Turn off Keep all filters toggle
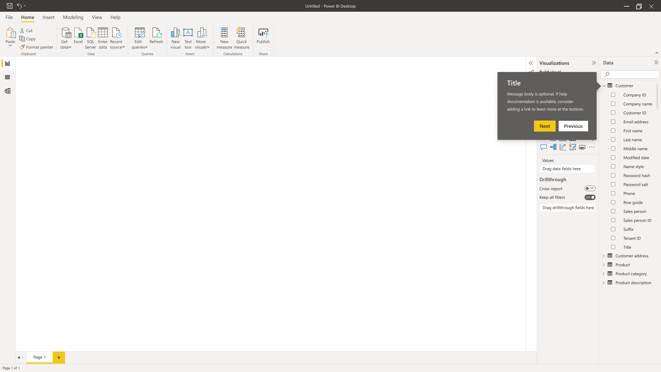 590,197
